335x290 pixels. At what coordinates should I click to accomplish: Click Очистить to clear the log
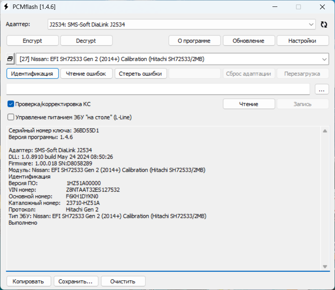[123, 281]
